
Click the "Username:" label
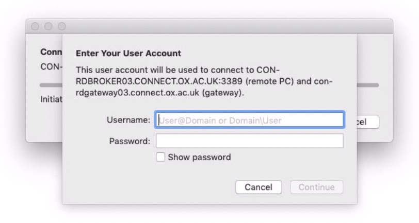[128, 120]
